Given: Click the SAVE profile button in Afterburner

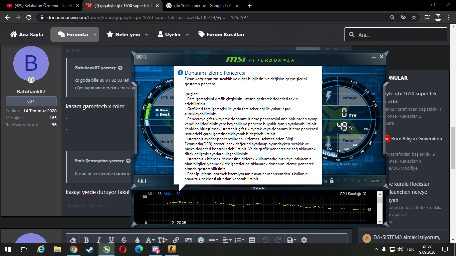Looking at the screenshot, I should click(x=376, y=181).
